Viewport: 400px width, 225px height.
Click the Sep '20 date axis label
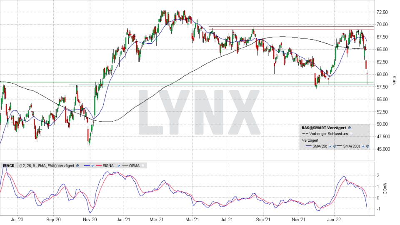54,220
